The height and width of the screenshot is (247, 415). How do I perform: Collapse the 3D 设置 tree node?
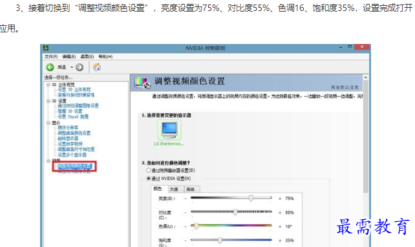click(48, 101)
